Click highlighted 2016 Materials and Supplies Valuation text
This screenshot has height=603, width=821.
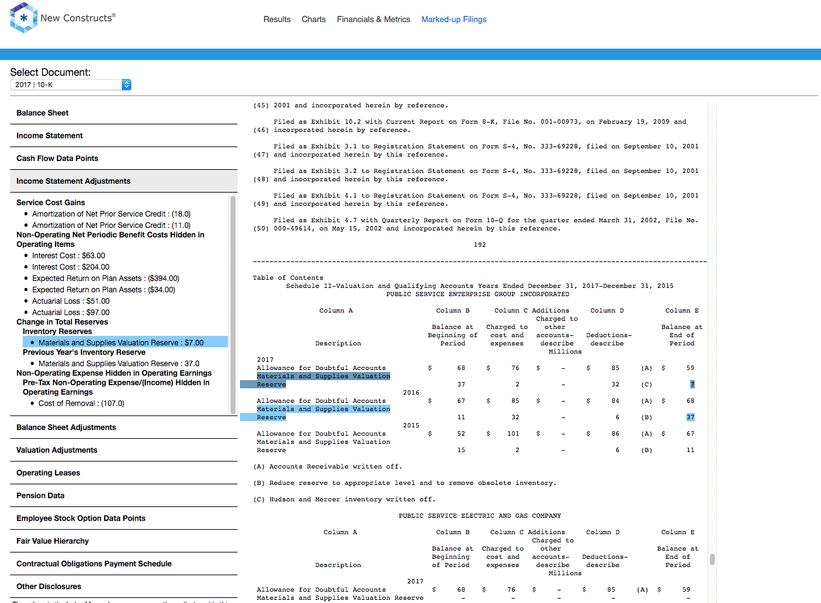pos(323,409)
